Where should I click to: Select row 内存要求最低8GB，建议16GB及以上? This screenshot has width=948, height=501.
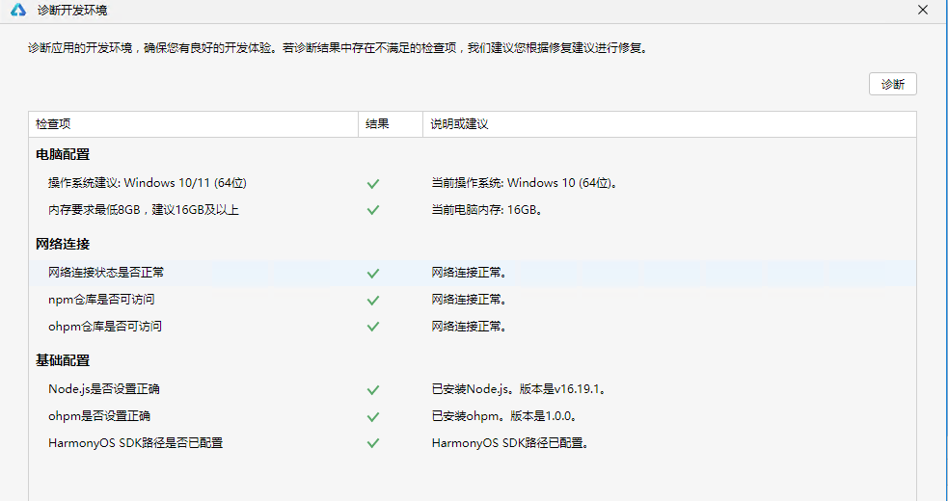[x=473, y=210]
